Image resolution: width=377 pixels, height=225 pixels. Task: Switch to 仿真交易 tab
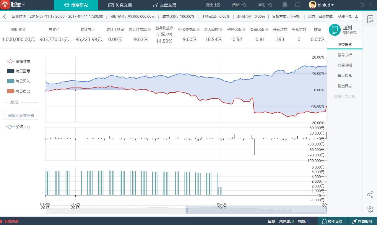120,5
